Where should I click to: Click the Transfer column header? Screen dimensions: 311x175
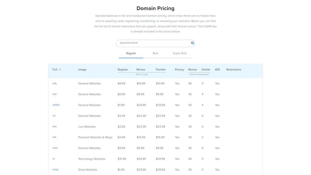pos(161,69)
